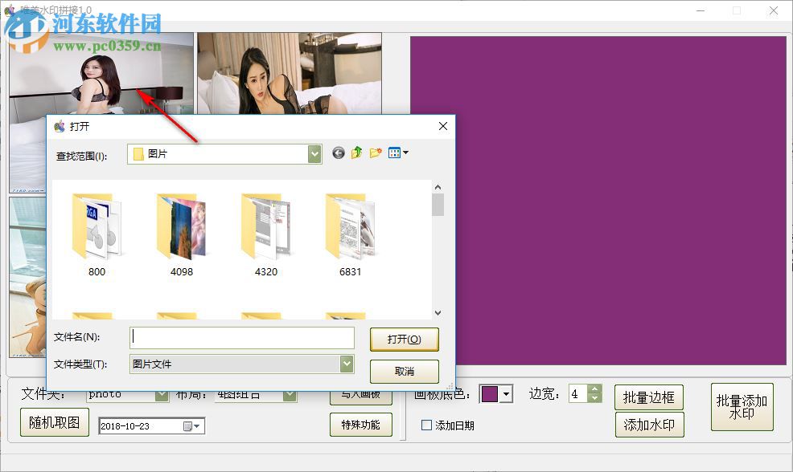Expand the 文件夹 photo dropdown
Screen dimensions: 793x472
pyautogui.click(x=162, y=395)
